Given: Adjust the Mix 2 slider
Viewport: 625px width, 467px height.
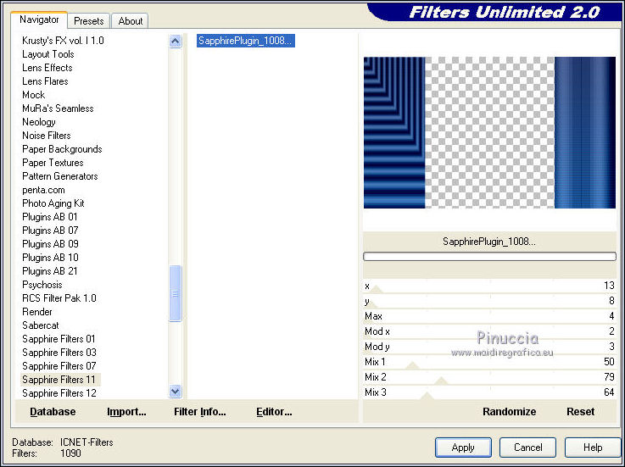Looking at the screenshot, I should click(489, 377).
